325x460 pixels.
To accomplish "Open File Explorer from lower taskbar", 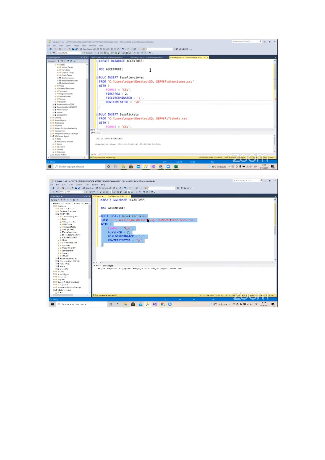I will (125, 304).
